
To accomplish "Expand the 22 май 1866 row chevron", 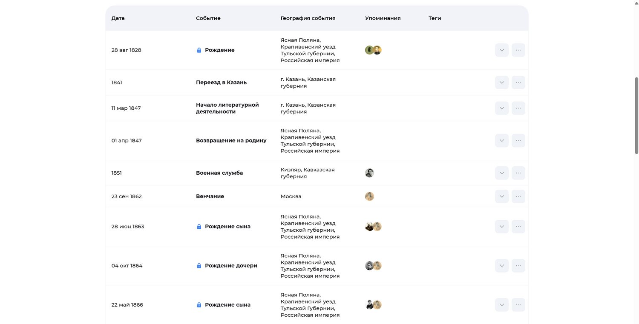I will pos(502,305).
